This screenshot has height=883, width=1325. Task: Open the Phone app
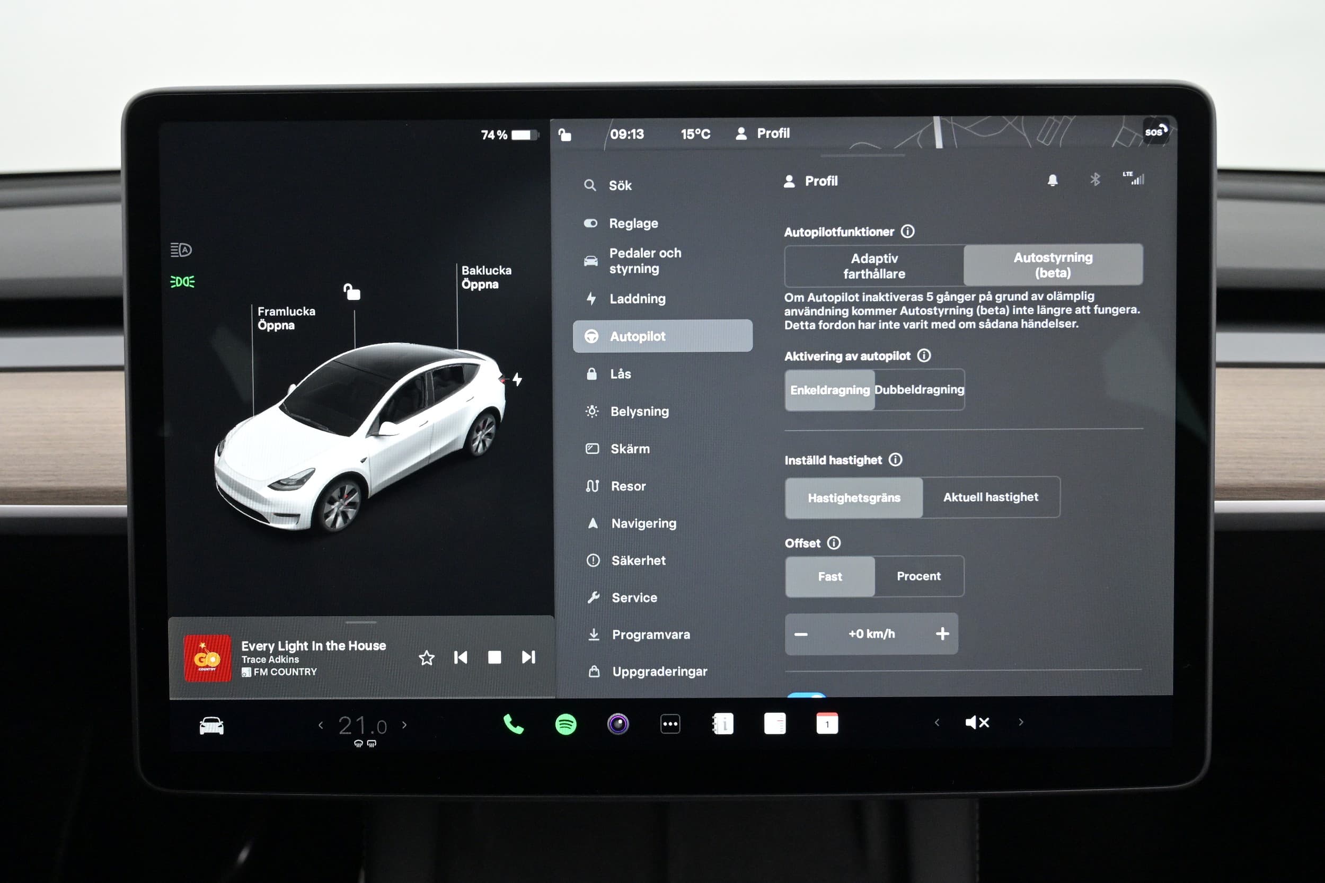click(x=513, y=724)
